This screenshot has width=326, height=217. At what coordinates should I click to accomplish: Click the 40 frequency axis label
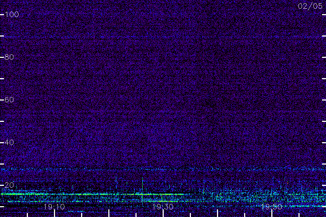point(9,142)
